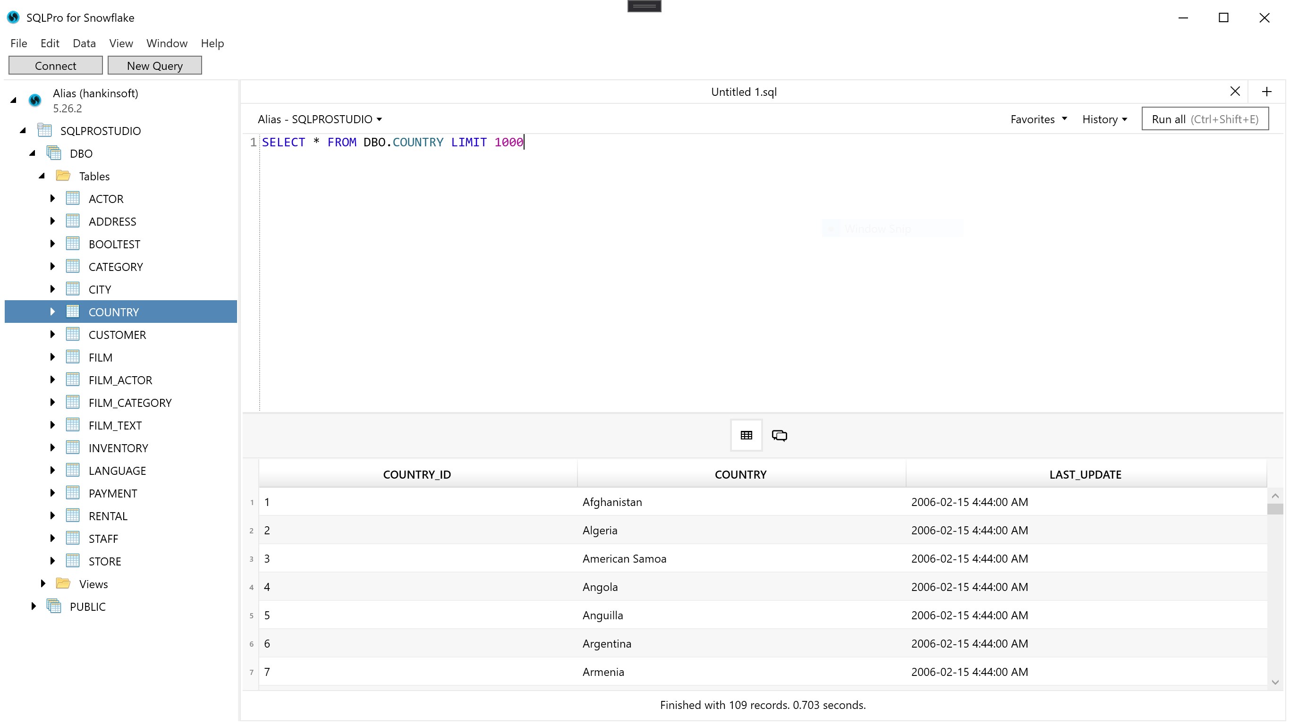Click the DBO schema icon
Image resolution: width=1290 pixels, height=725 pixels.
(x=54, y=153)
